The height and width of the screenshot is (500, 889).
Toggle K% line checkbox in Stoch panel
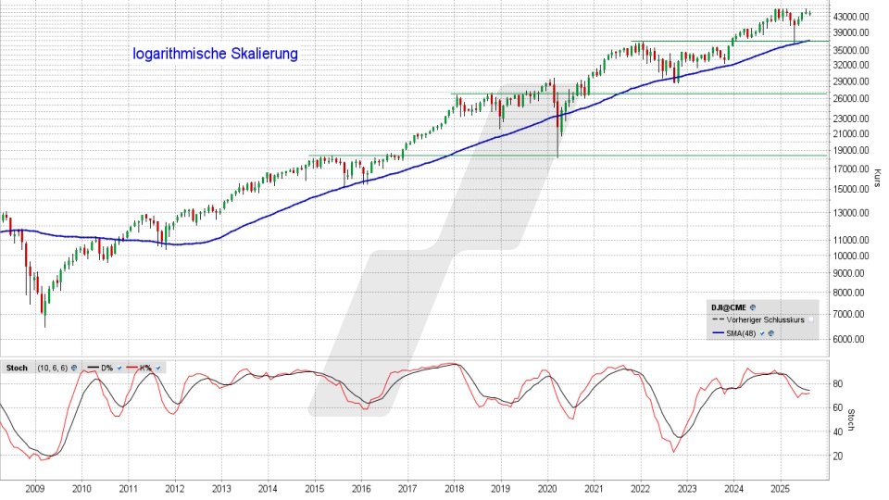(x=158, y=368)
